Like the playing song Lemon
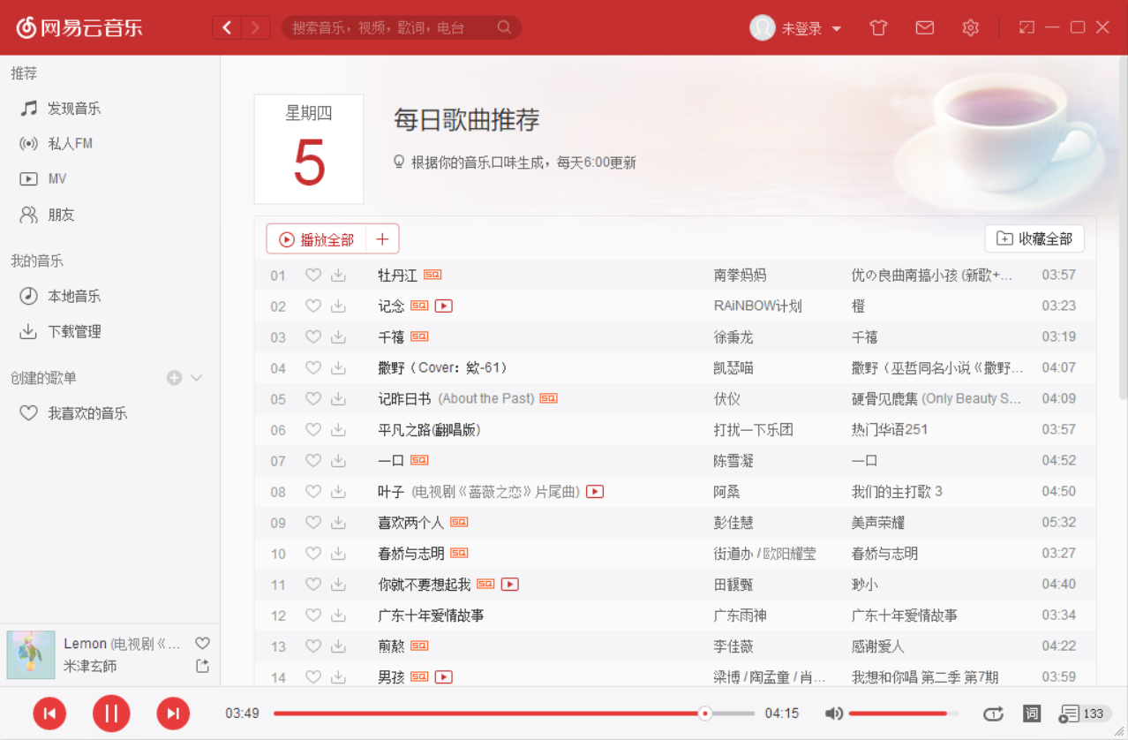The width and height of the screenshot is (1128, 740). [x=202, y=644]
